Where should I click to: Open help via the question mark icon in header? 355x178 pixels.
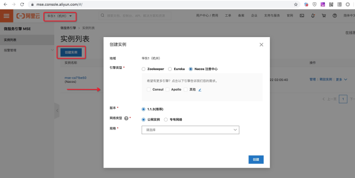click(335, 16)
